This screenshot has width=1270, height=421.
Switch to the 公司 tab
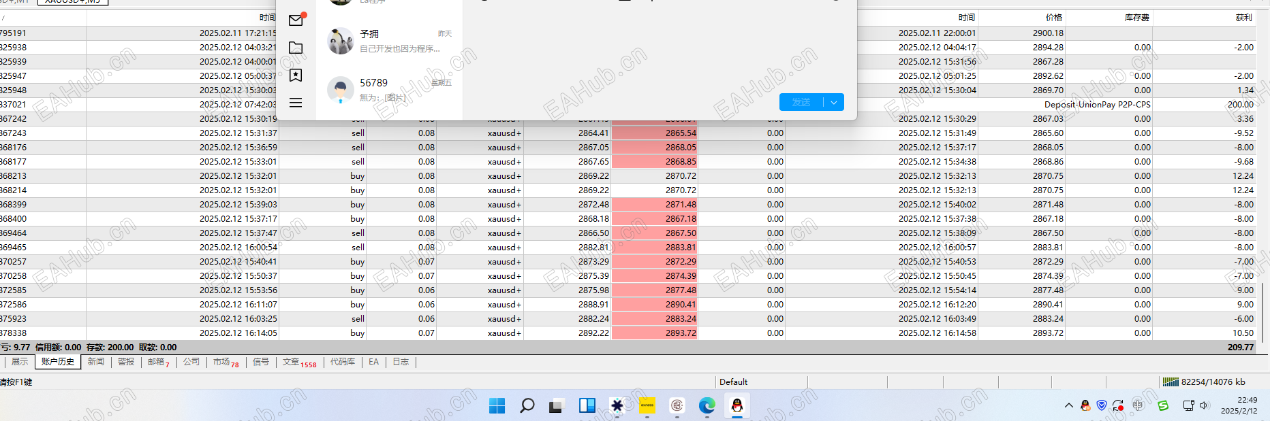pyautogui.click(x=191, y=362)
